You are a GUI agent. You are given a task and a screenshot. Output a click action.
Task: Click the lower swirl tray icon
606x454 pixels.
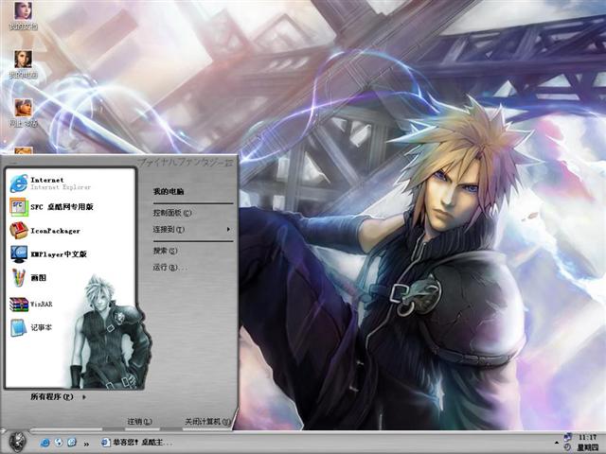(567, 447)
